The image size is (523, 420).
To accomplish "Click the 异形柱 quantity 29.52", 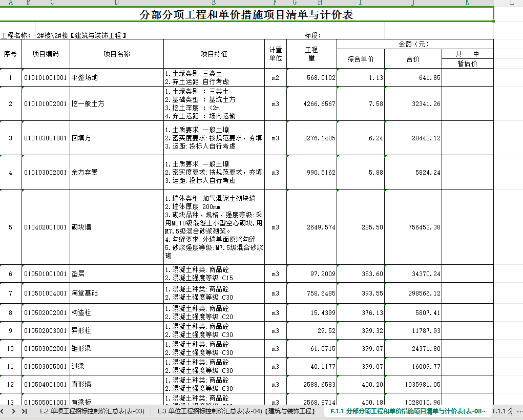I will coord(311,330).
